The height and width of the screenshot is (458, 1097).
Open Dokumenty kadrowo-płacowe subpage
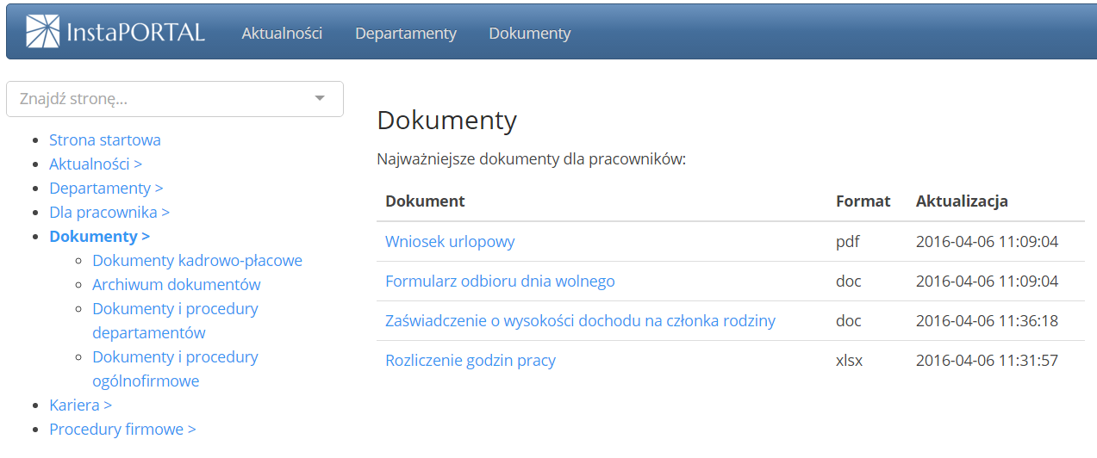[196, 260]
